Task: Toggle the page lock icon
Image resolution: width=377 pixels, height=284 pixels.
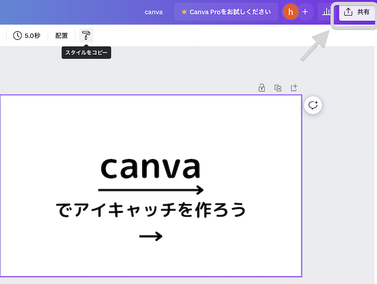Action: tap(262, 88)
